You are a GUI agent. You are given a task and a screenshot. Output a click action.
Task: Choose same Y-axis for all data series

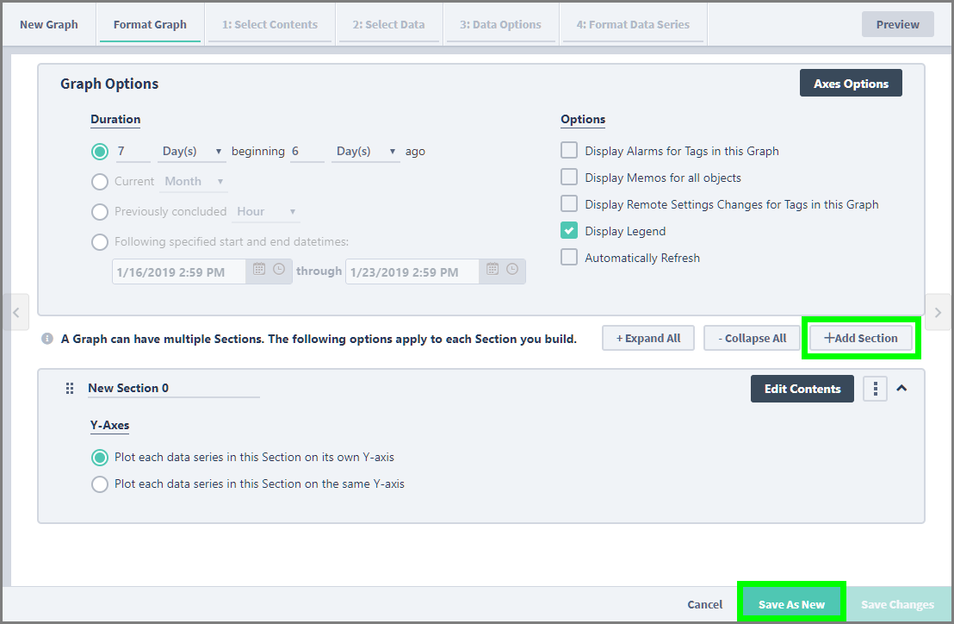pyautogui.click(x=100, y=484)
